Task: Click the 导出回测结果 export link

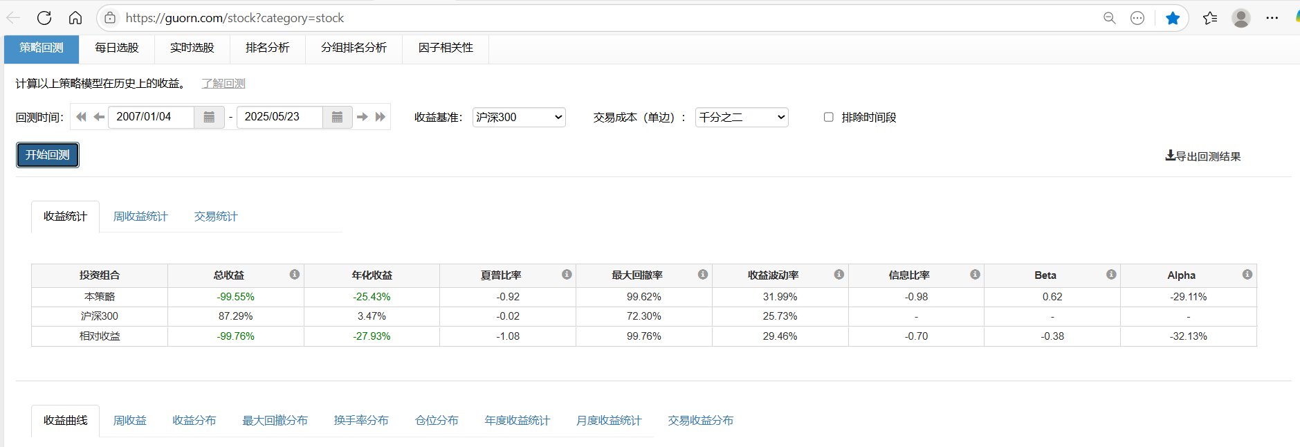Action: point(1203,156)
